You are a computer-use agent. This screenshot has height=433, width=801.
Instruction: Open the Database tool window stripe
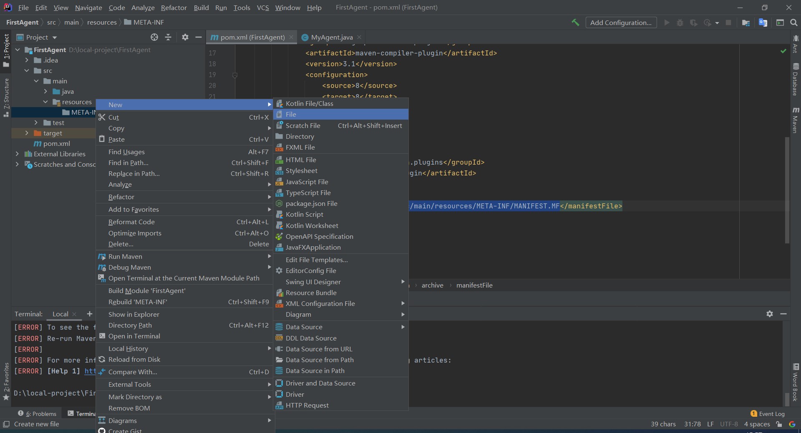(x=796, y=80)
